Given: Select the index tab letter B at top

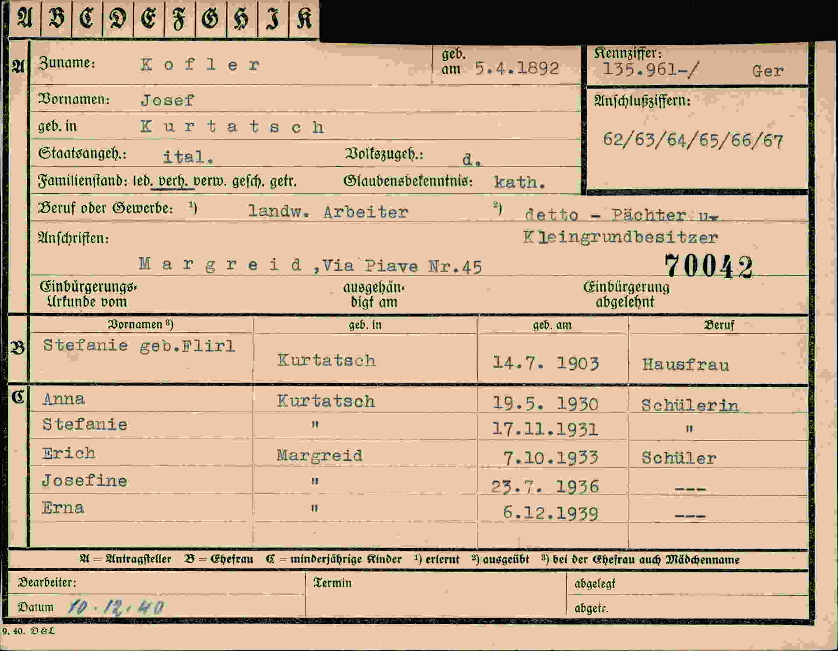Looking at the screenshot, I should (x=56, y=19).
